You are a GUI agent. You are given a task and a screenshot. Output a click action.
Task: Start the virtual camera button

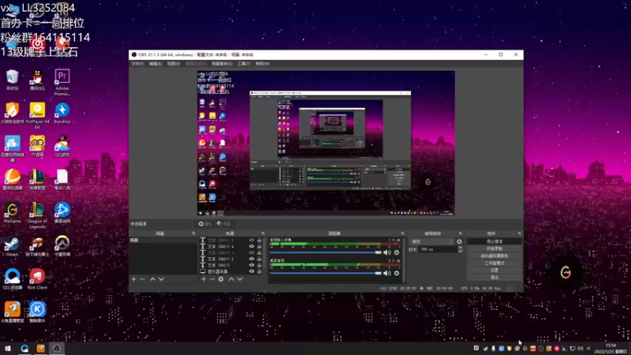pyautogui.click(x=495, y=256)
